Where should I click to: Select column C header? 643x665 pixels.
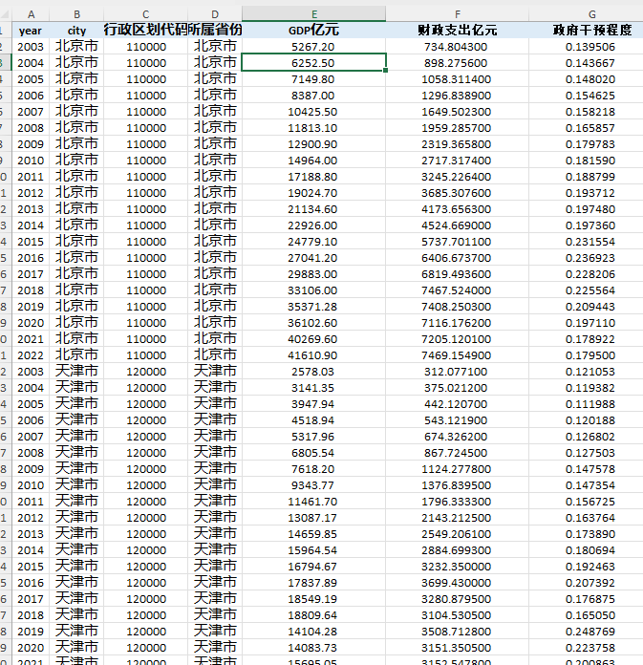tap(145, 14)
